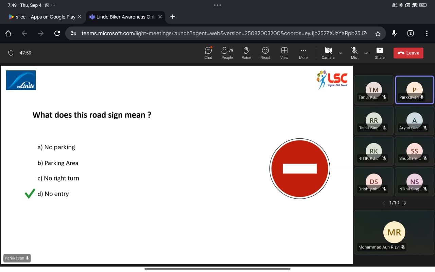The width and height of the screenshot is (435, 272).
Task: Switch to slice Google Play tab
Action: pyautogui.click(x=42, y=17)
